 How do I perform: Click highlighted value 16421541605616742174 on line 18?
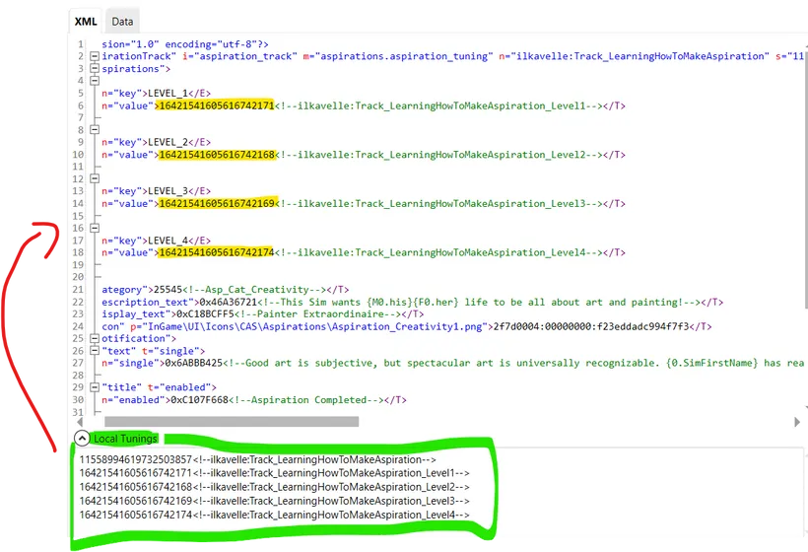point(216,252)
